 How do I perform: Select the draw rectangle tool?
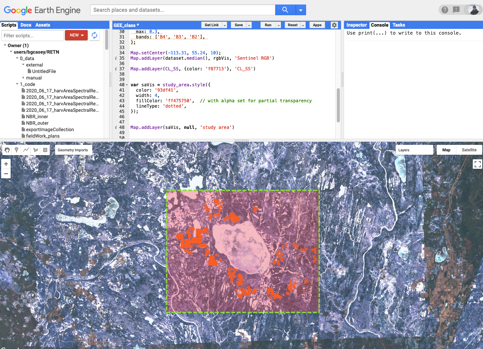click(x=45, y=150)
